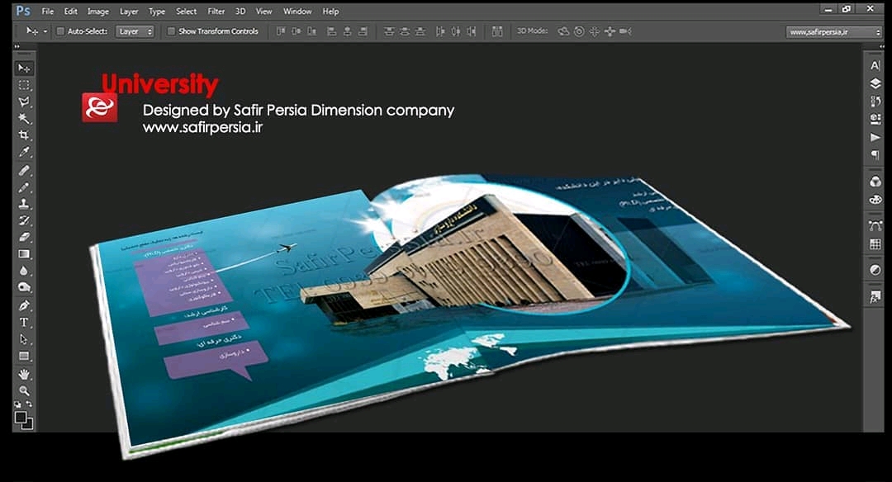Select the Horizontal Type tool
Viewport: 892px width, 482px height.
[24, 322]
